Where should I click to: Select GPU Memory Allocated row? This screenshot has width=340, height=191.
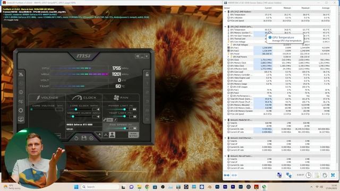pyautogui.click(x=278, y=105)
